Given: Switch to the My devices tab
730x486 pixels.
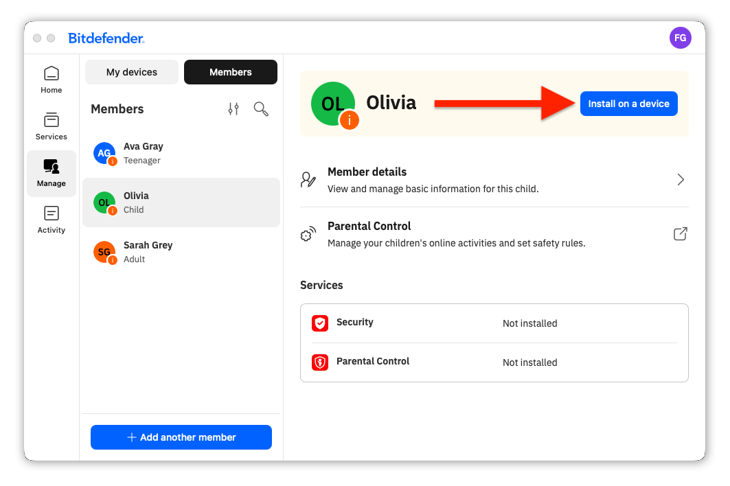Looking at the screenshot, I should 132,72.
